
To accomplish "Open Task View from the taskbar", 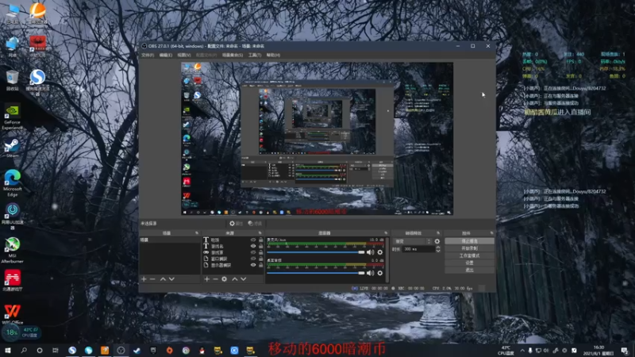I will point(56,351).
